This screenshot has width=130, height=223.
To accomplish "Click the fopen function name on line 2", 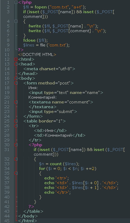I will (41, 7).
